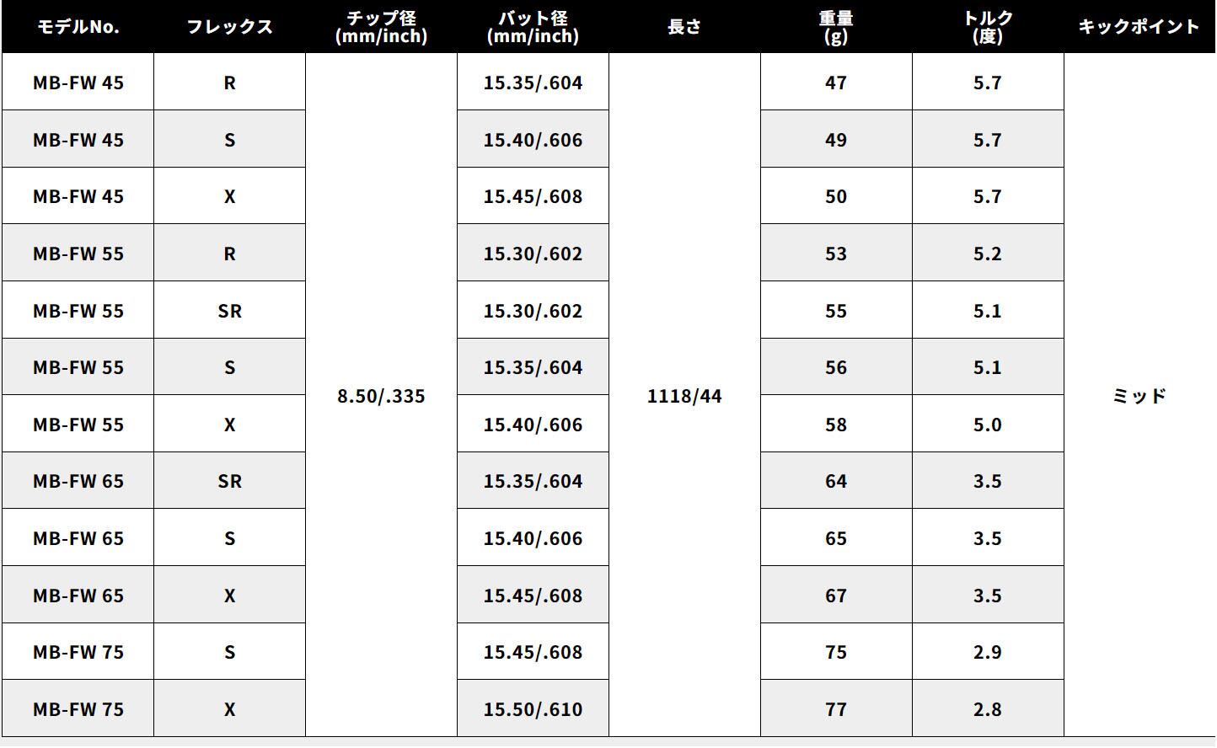Select the バット径 (mm/inch) header cell

coord(533,27)
